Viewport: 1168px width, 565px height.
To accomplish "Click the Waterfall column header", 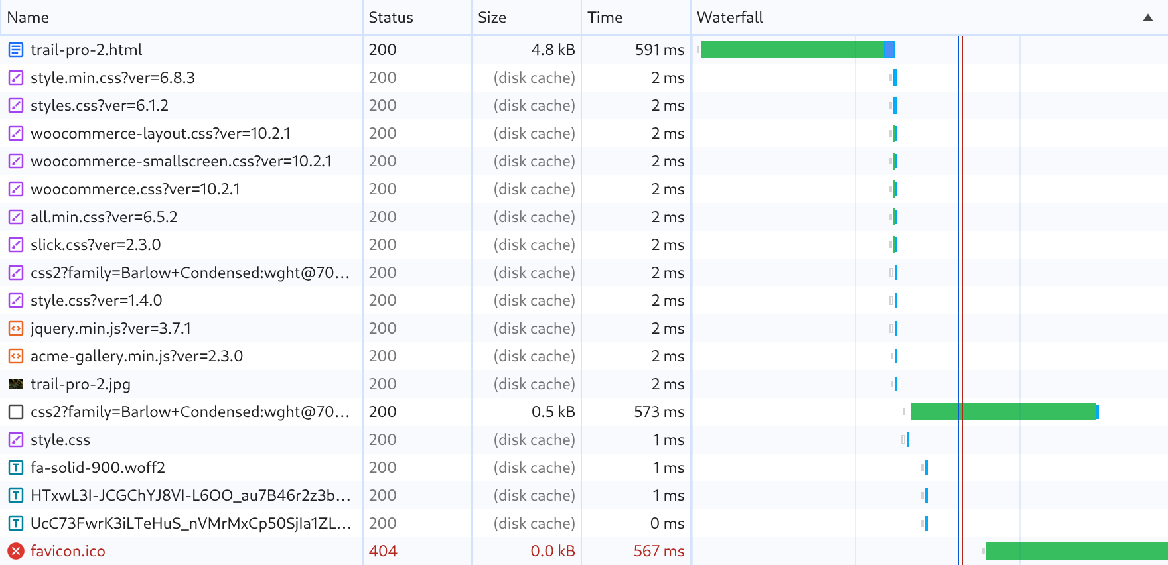I will pyautogui.click(x=930, y=17).
